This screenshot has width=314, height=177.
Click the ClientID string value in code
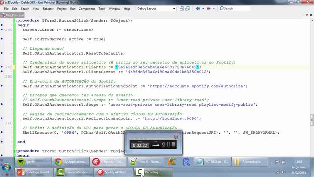[x=157, y=67]
